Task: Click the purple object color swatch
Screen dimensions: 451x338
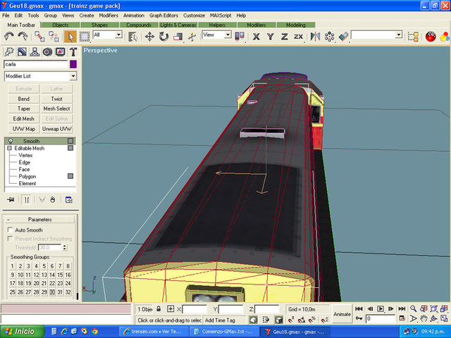Action: (x=73, y=63)
